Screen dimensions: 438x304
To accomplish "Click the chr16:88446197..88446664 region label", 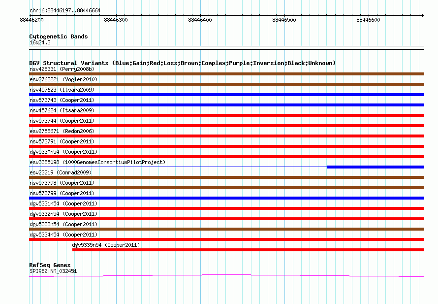I will coord(65,10).
